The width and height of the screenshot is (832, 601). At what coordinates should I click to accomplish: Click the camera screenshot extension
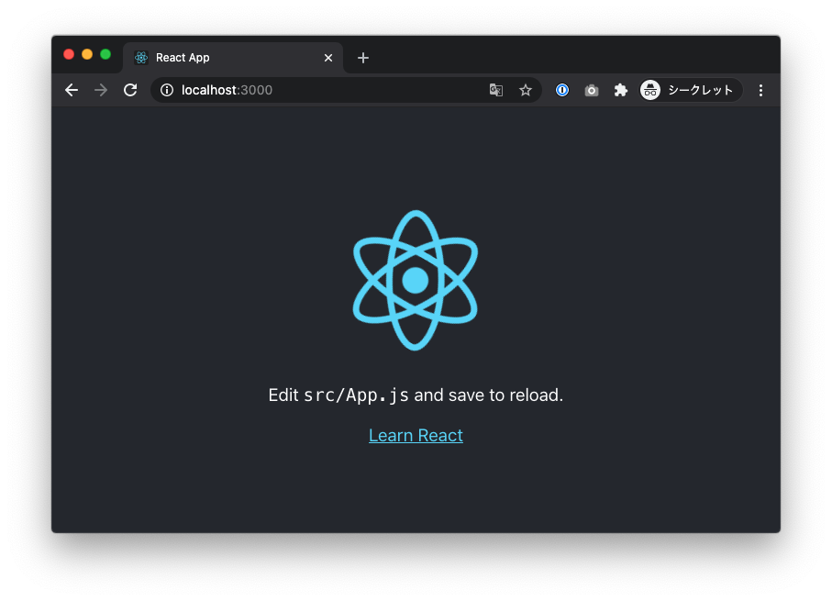point(592,91)
